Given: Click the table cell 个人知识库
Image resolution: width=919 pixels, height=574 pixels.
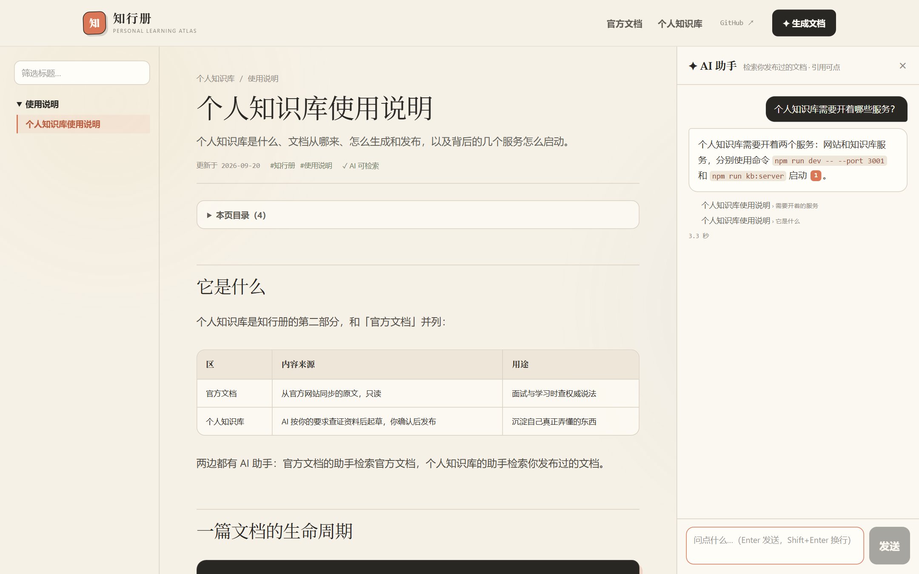Looking at the screenshot, I should point(234,422).
